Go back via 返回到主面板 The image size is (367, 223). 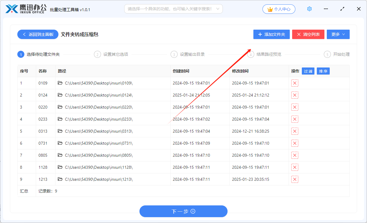point(38,34)
